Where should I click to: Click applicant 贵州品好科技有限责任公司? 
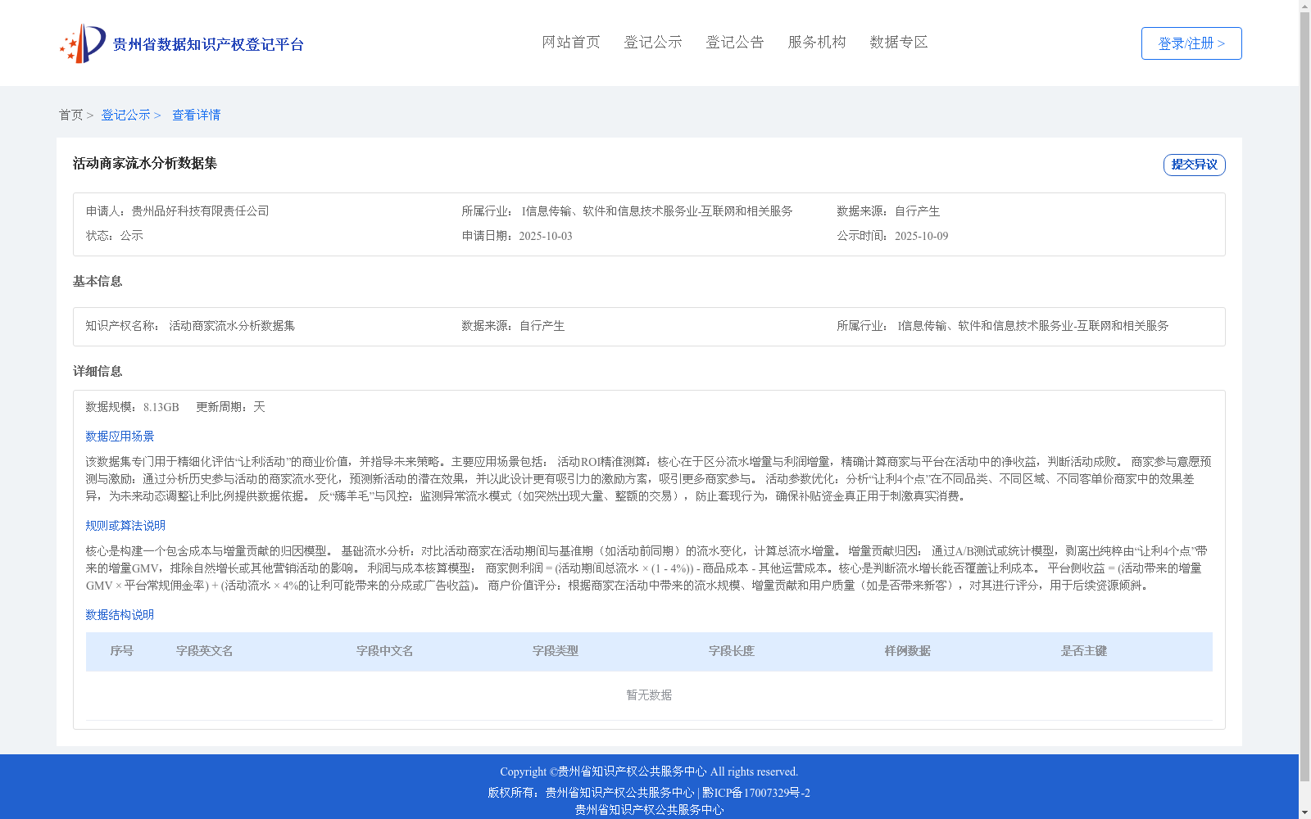coord(201,211)
